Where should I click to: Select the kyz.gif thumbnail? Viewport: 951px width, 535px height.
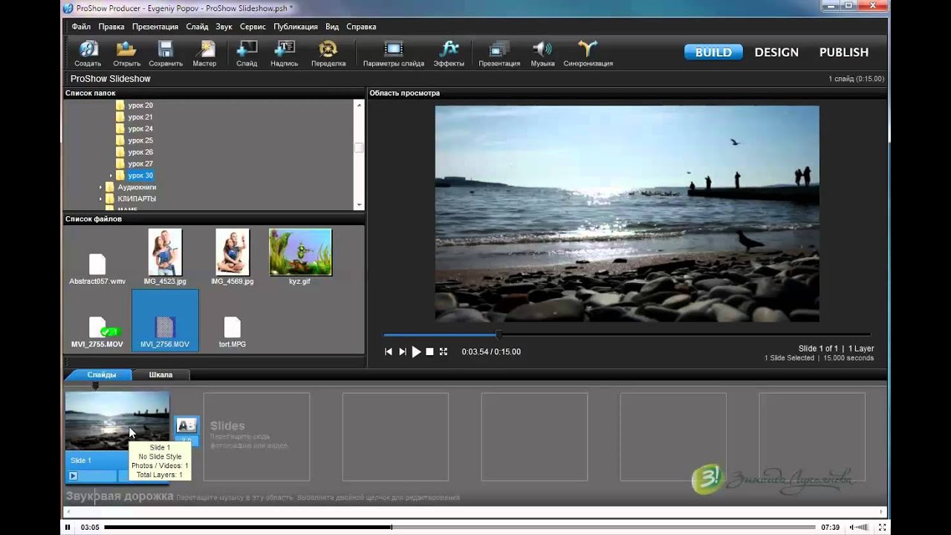tap(300, 253)
